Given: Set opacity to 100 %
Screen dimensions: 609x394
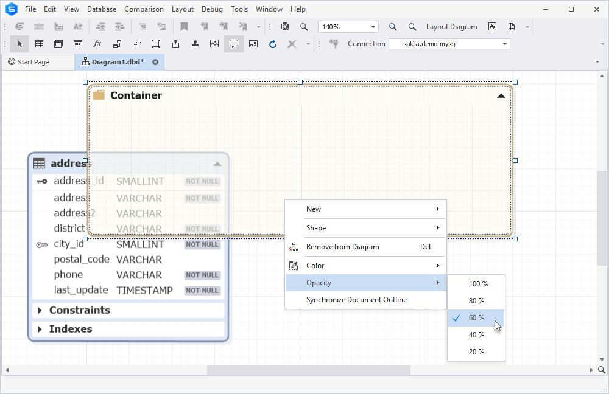Looking at the screenshot, I should click(476, 284).
